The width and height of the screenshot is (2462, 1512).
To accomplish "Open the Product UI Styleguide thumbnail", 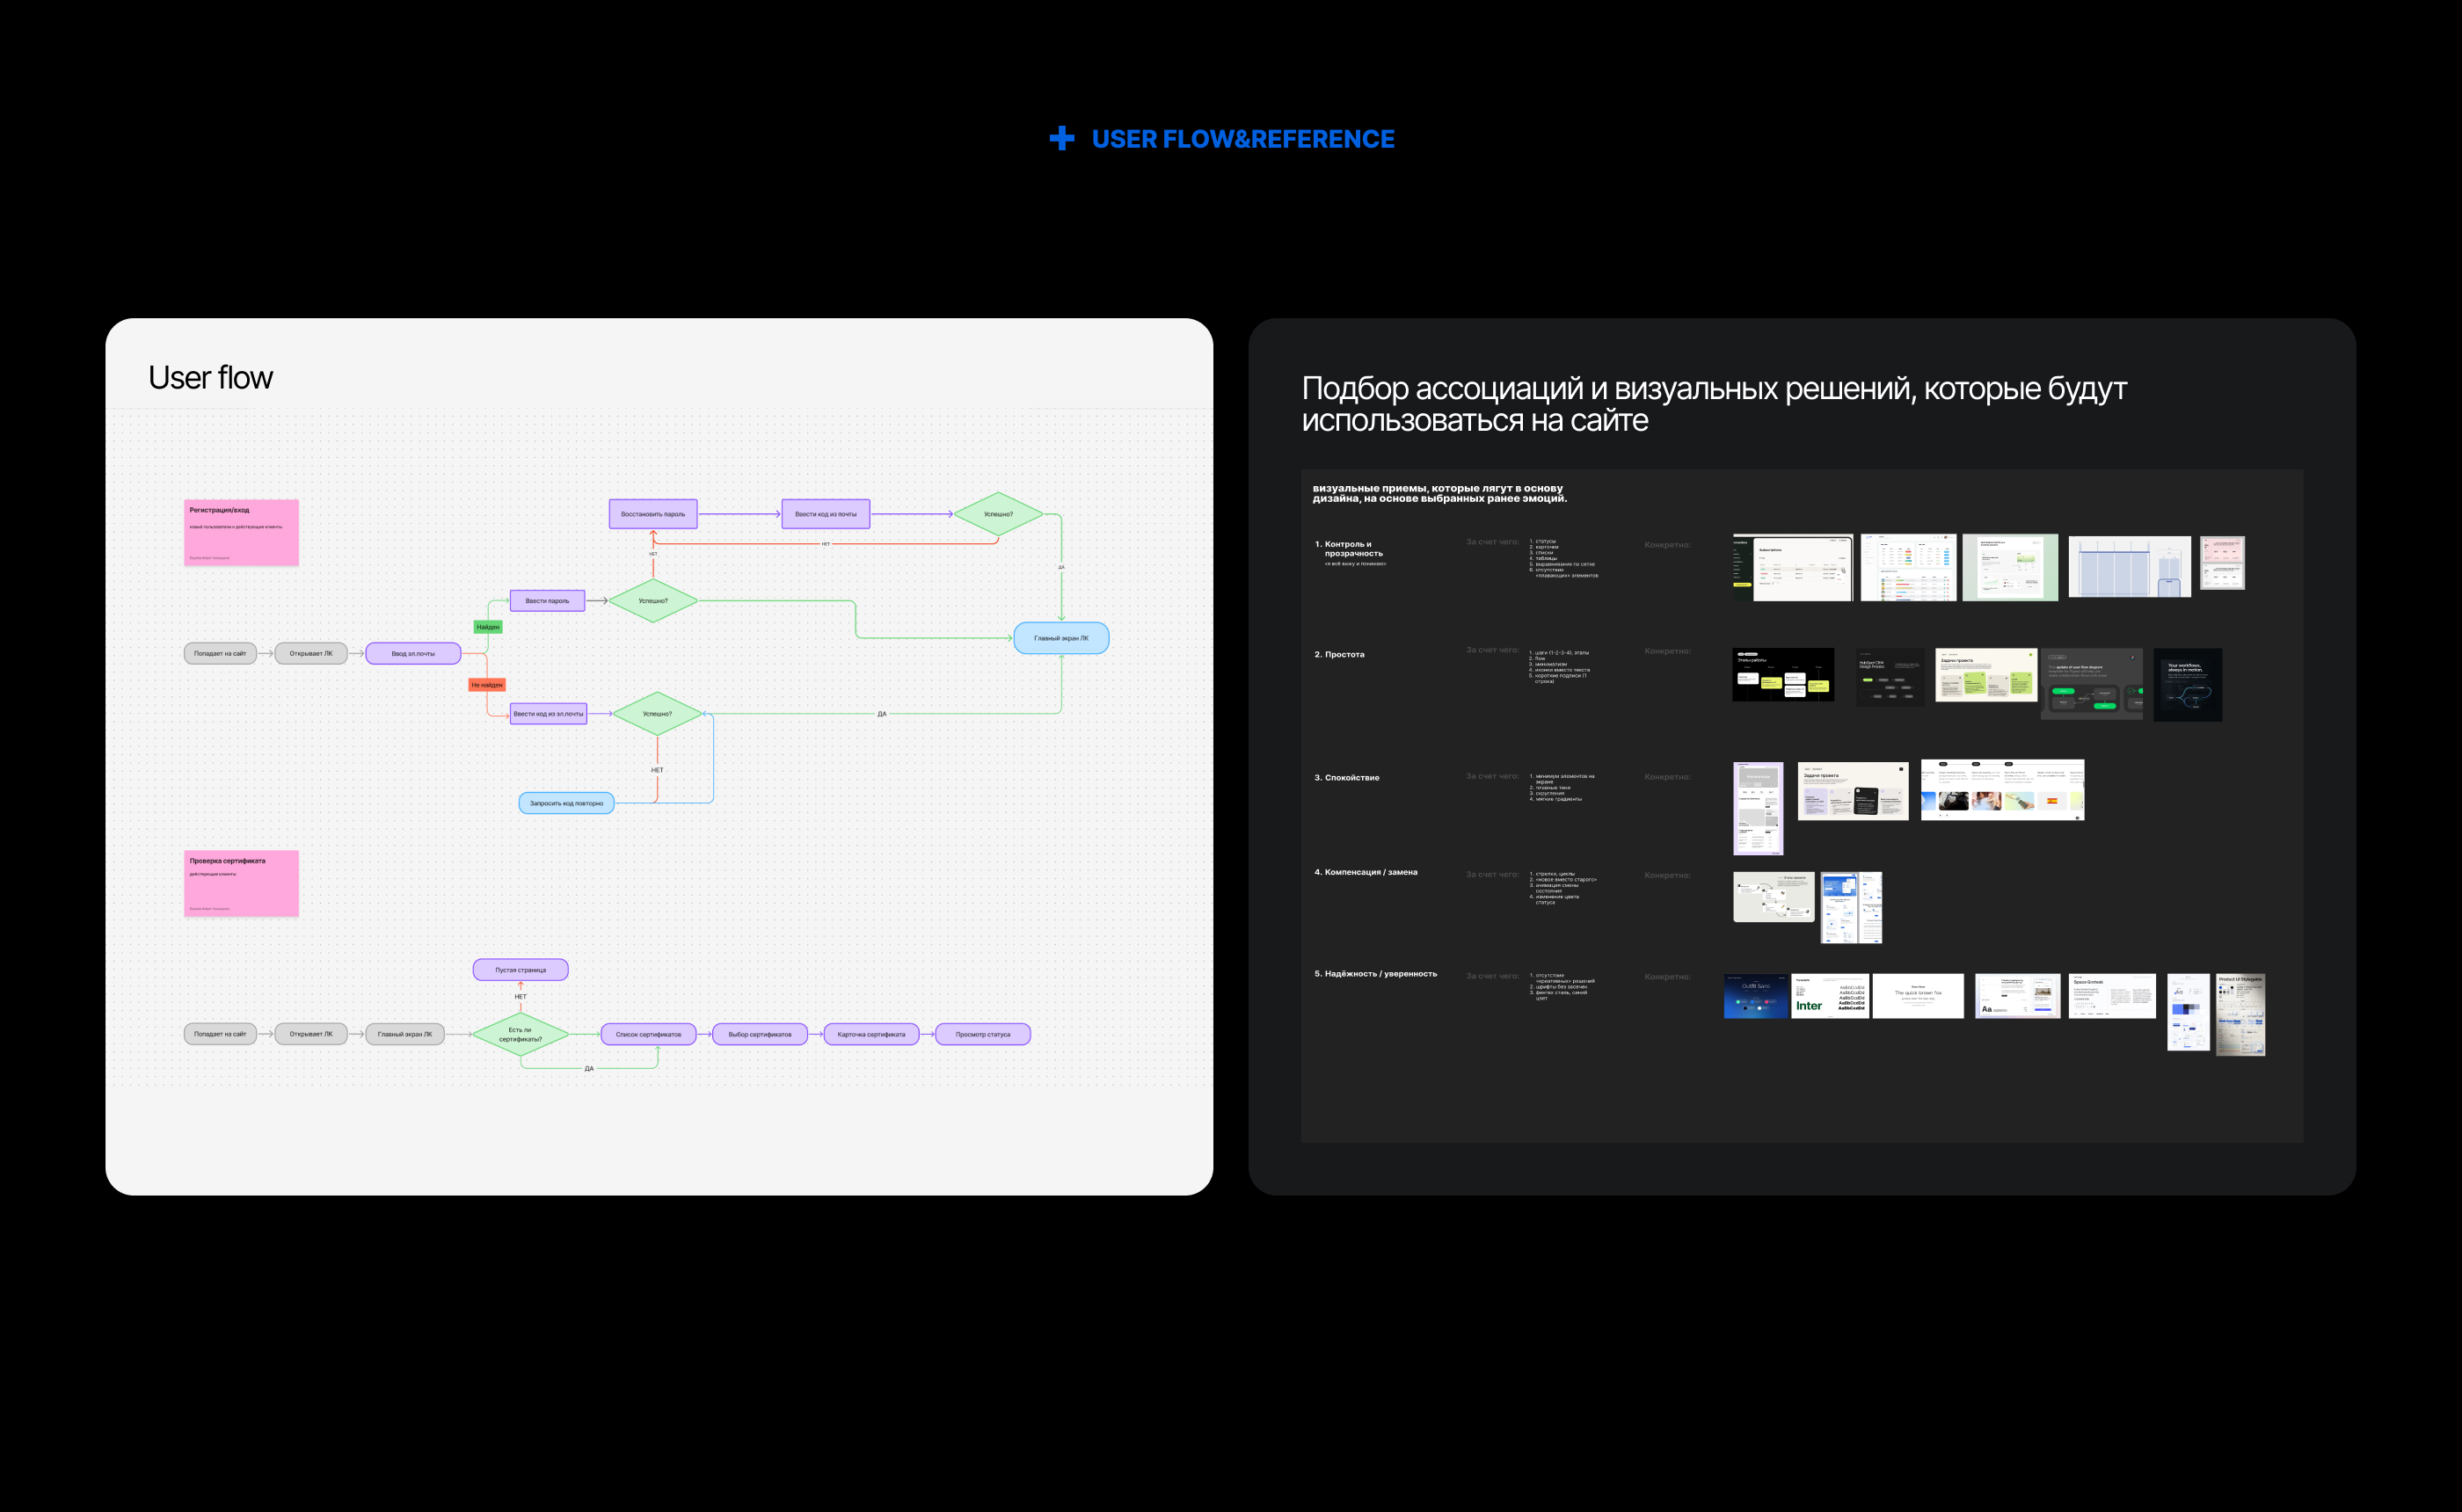I will click(2241, 1015).
